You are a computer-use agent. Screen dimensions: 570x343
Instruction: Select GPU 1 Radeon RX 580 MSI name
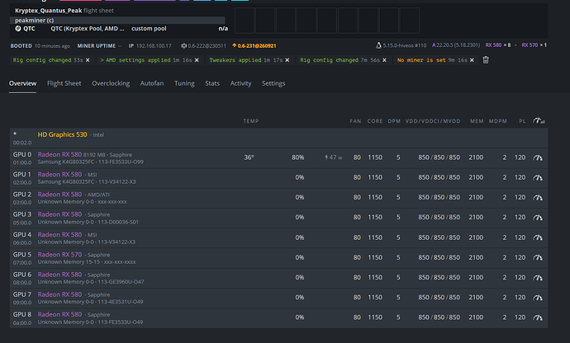click(x=59, y=174)
